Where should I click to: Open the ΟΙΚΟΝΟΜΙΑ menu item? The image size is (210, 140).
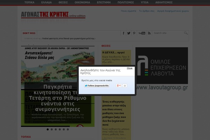(82, 2)
